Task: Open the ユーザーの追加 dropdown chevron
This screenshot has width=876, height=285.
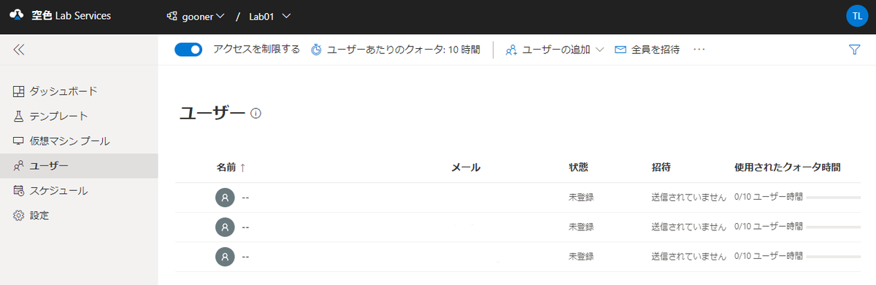Action: [x=600, y=50]
